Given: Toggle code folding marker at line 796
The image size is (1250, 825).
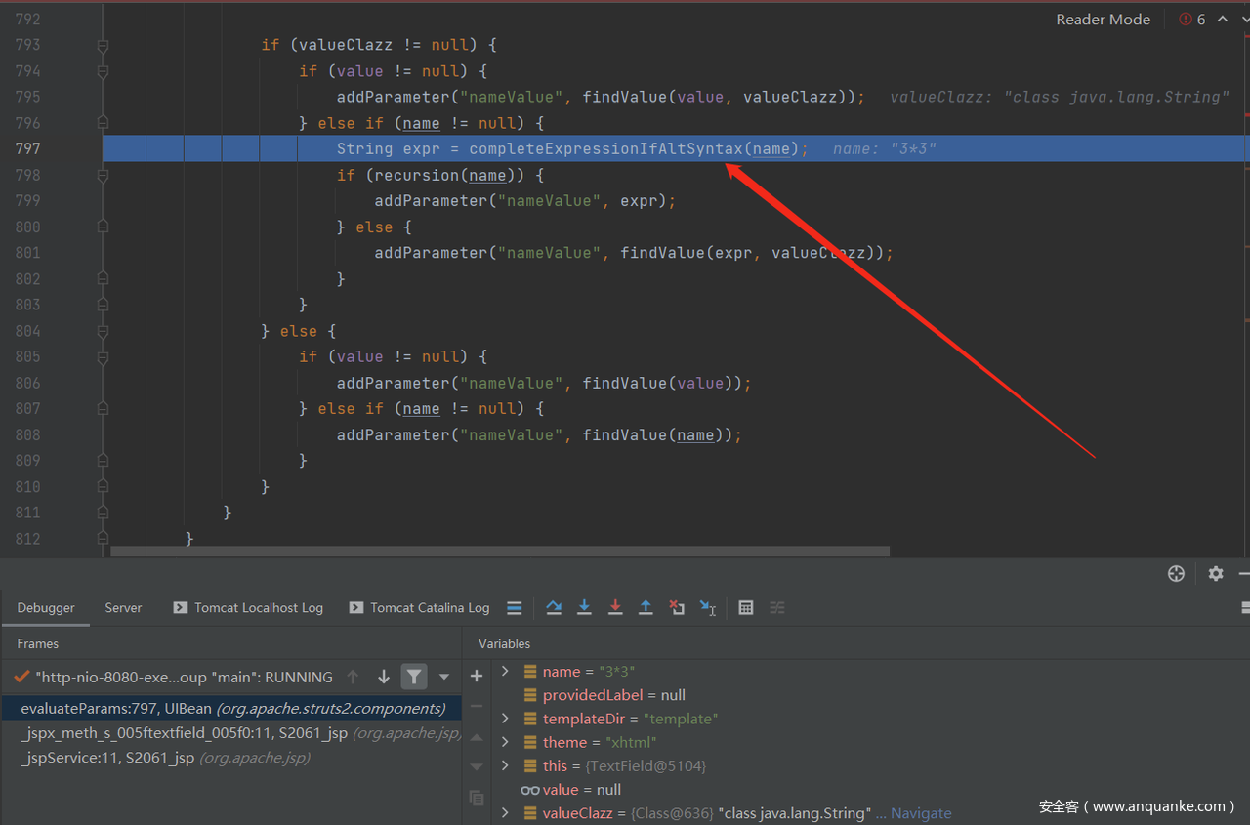Looking at the screenshot, I should coord(103,123).
